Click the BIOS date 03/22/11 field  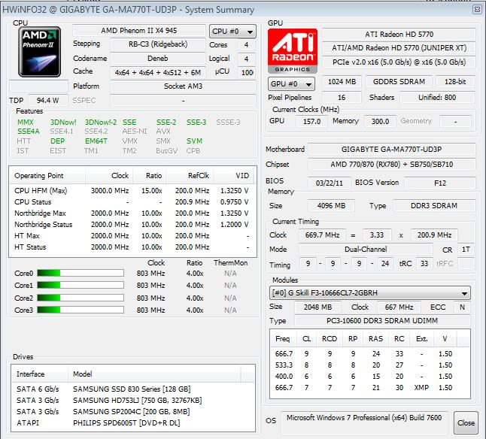click(x=330, y=183)
